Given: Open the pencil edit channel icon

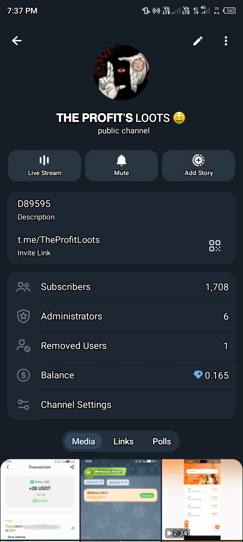Looking at the screenshot, I should click(x=198, y=41).
